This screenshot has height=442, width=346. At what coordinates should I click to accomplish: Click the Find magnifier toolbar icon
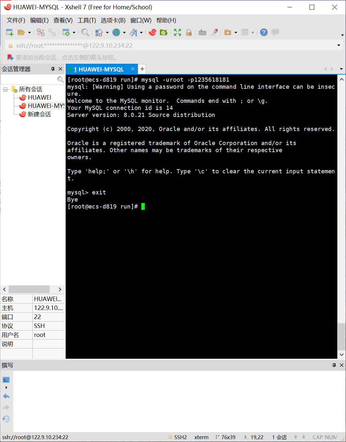tap(85, 32)
